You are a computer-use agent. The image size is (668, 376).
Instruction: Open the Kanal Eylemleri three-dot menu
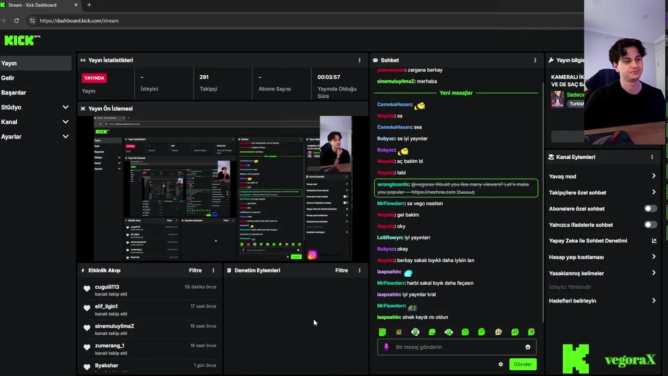(x=652, y=157)
